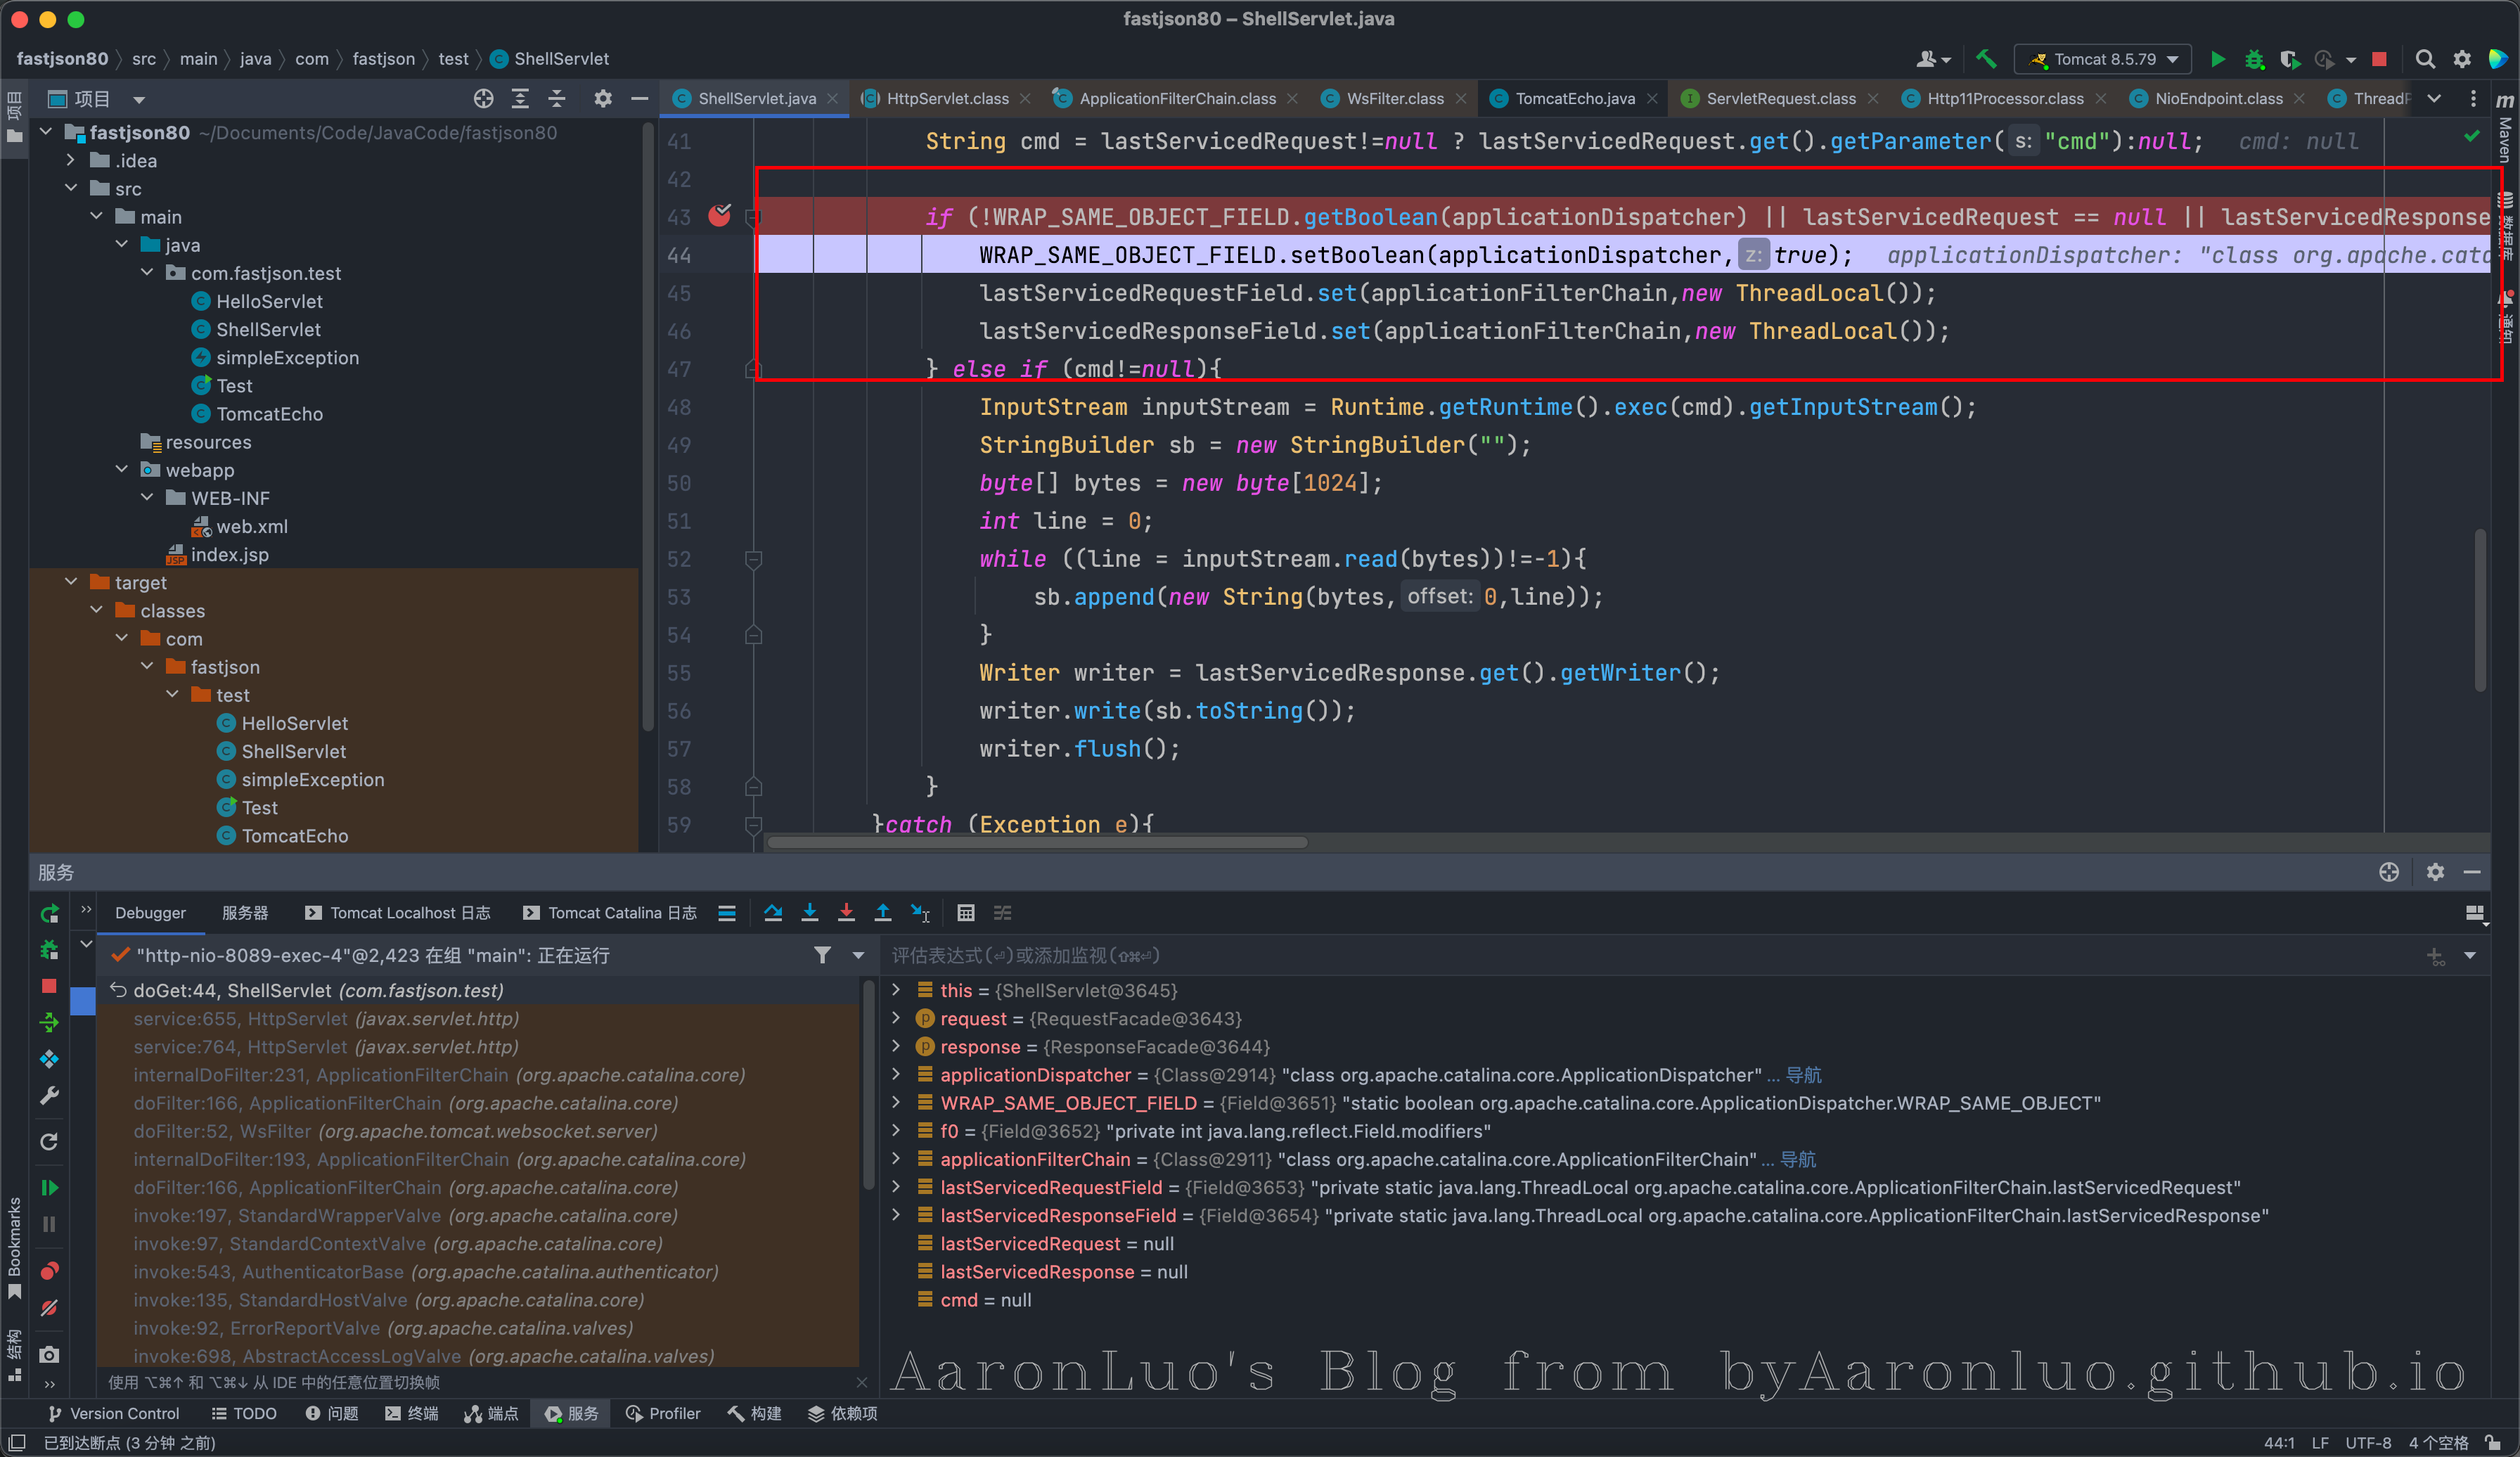Collapse the target folder

coord(71,582)
